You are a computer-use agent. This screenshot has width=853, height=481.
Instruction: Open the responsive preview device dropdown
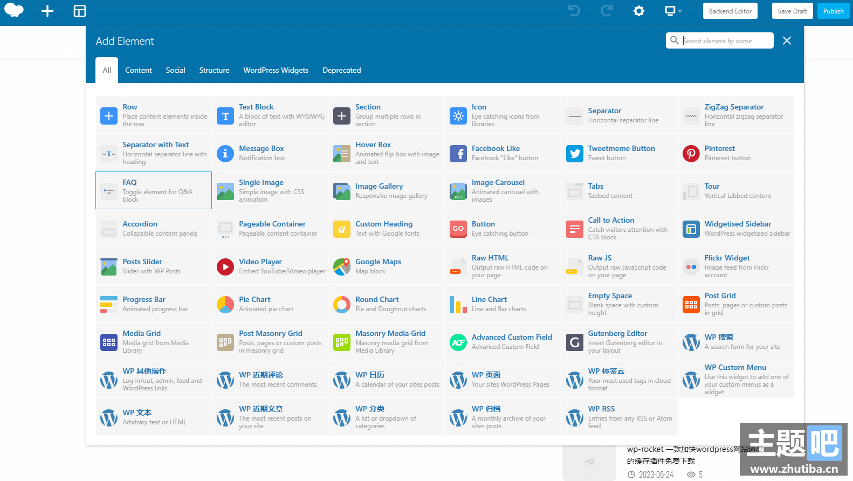(673, 11)
